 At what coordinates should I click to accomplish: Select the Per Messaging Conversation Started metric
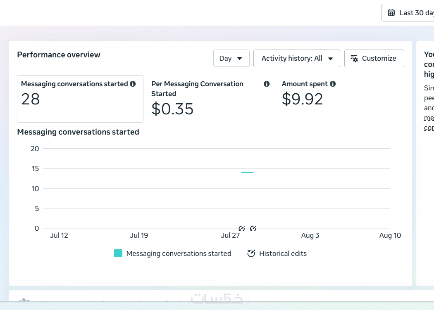210,99
